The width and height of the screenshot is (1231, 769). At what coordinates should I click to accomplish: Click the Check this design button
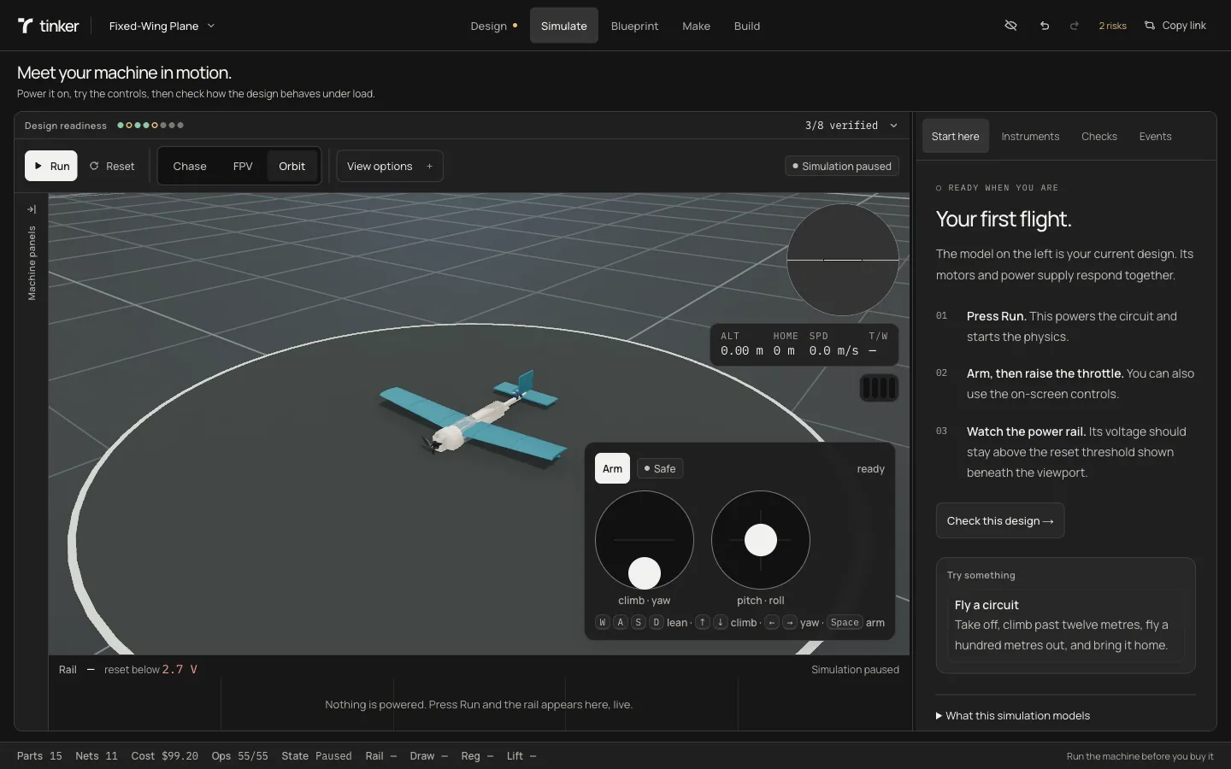[x=1000, y=520]
